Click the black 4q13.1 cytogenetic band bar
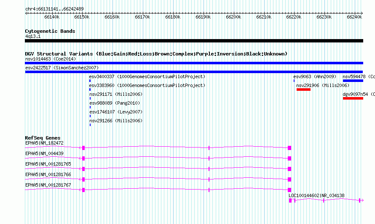 click(194, 41)
